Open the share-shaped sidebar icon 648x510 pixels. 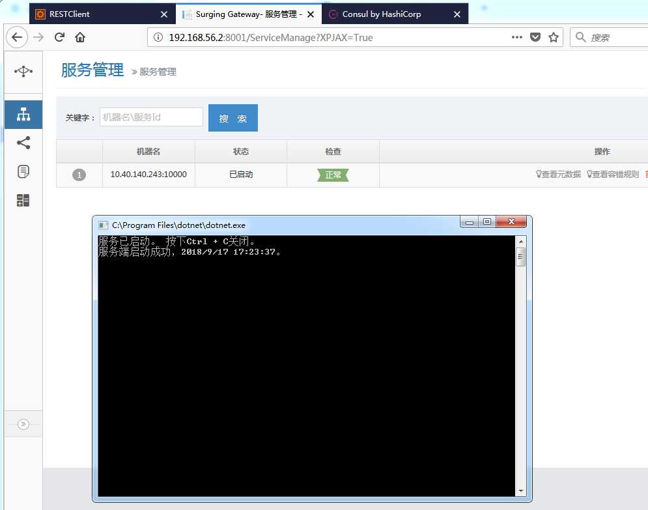23,143
